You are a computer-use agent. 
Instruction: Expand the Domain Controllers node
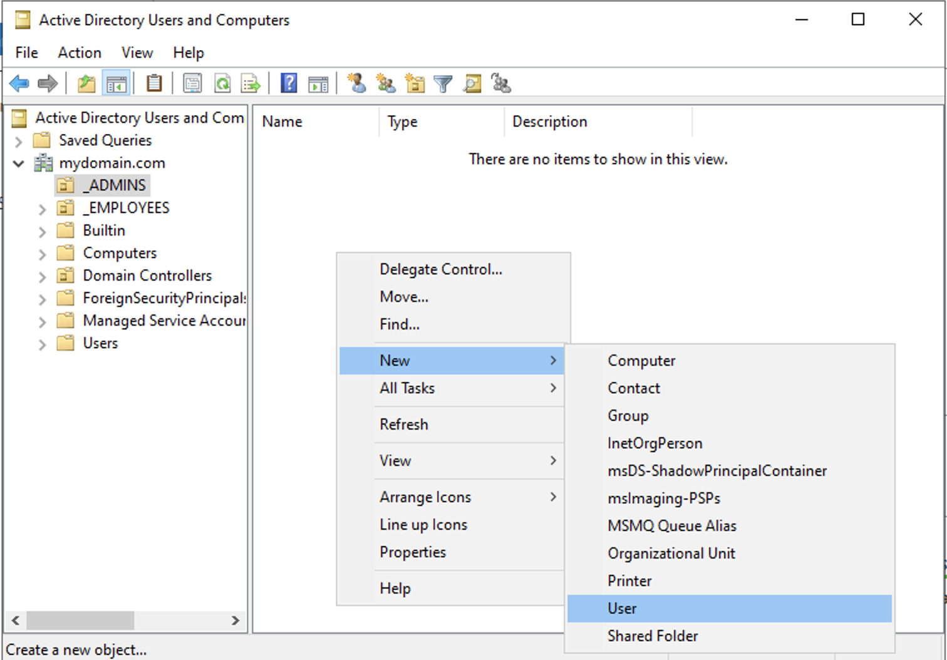pyautogui.click(x=42, y=277)
